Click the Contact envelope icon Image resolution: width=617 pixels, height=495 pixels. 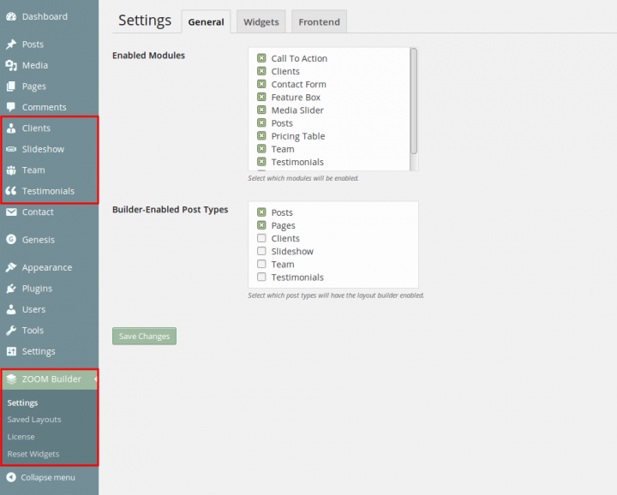(x=11, y=212)
